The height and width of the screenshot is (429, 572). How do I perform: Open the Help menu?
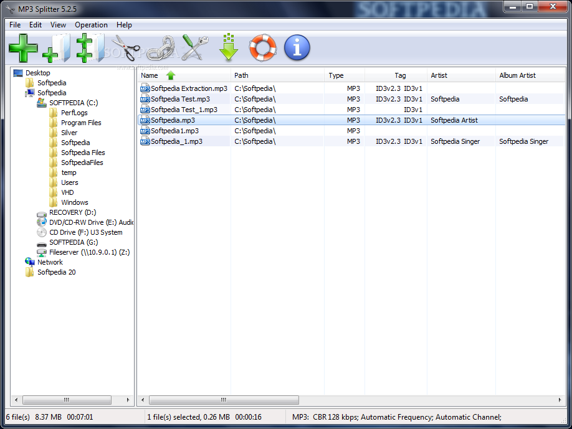coord(124,25)
